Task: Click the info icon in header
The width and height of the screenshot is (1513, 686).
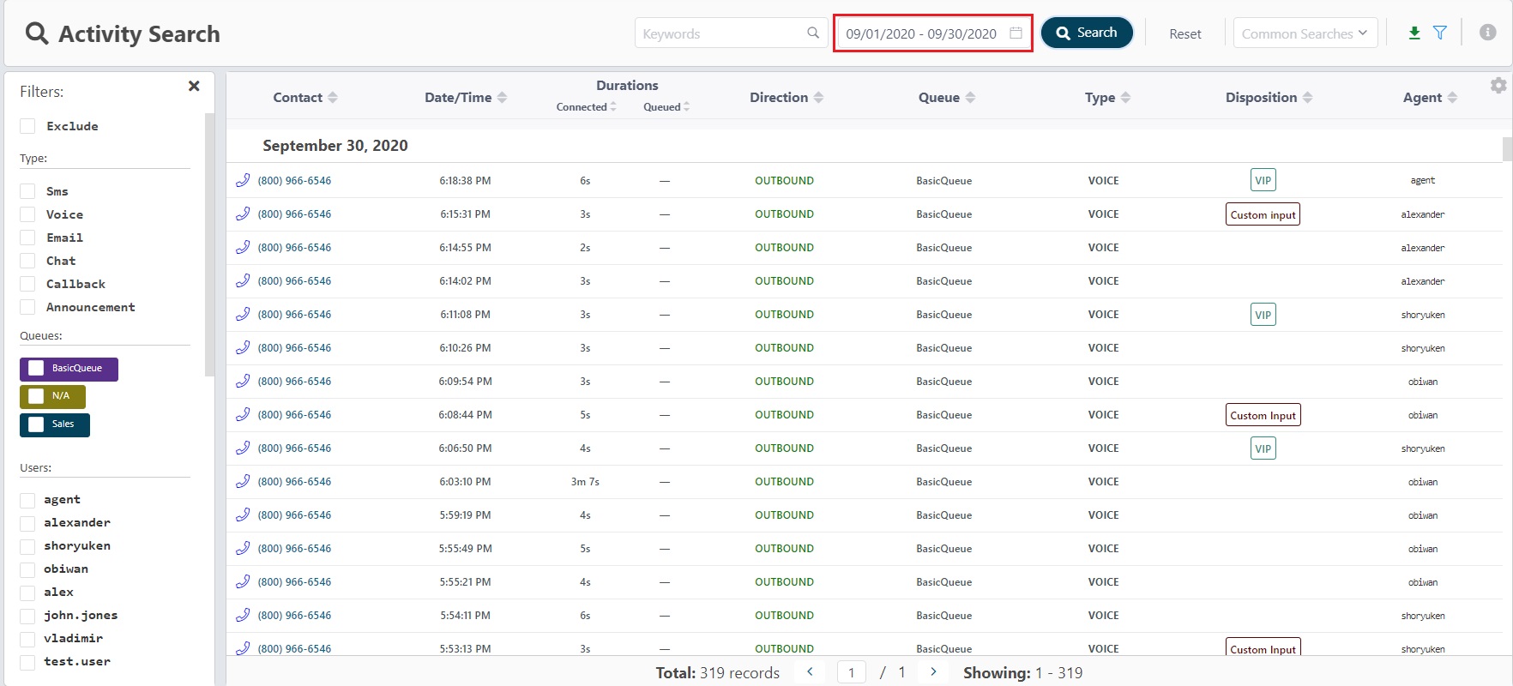Action: tap(1488, 33)
